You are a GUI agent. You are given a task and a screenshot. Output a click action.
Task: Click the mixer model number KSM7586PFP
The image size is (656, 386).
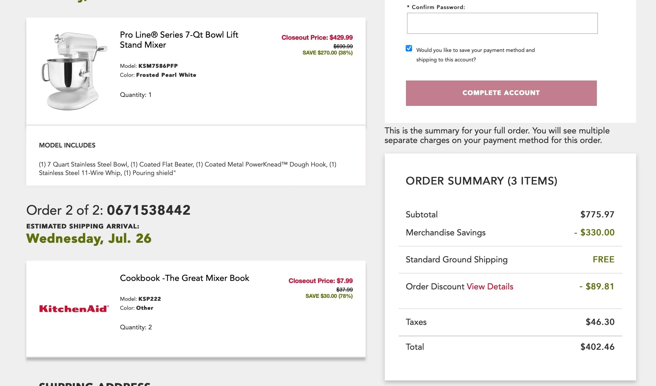point(158,66)
